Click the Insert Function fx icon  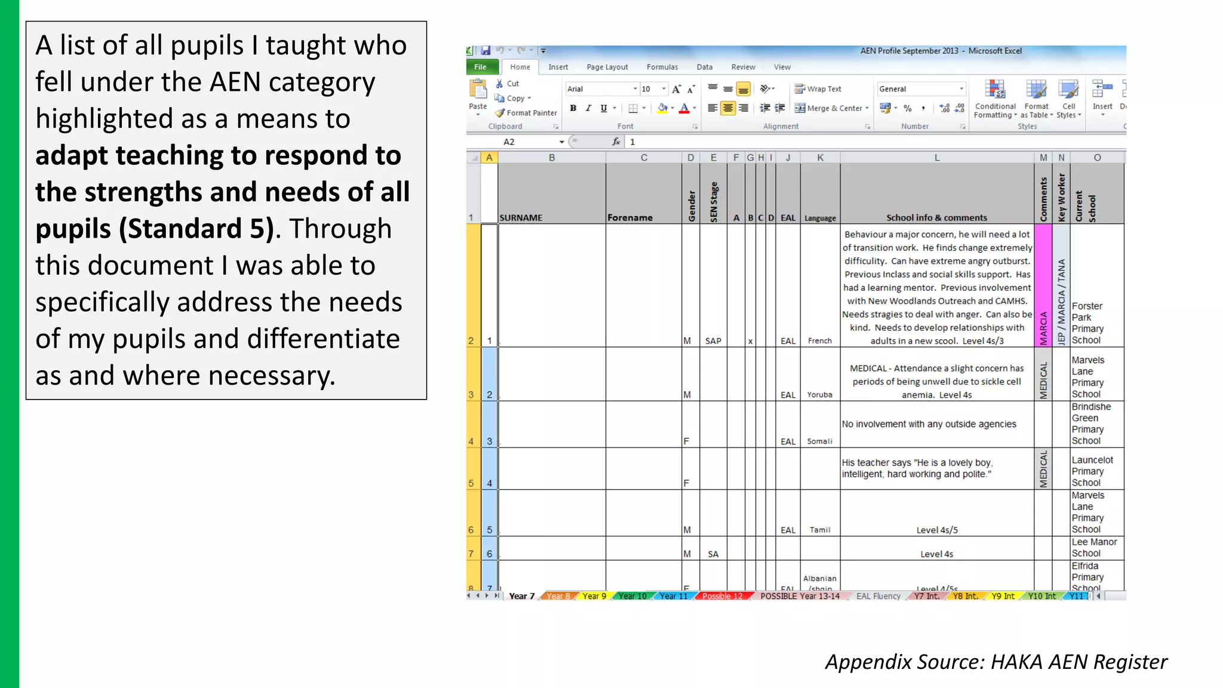[x=616, y=142]
